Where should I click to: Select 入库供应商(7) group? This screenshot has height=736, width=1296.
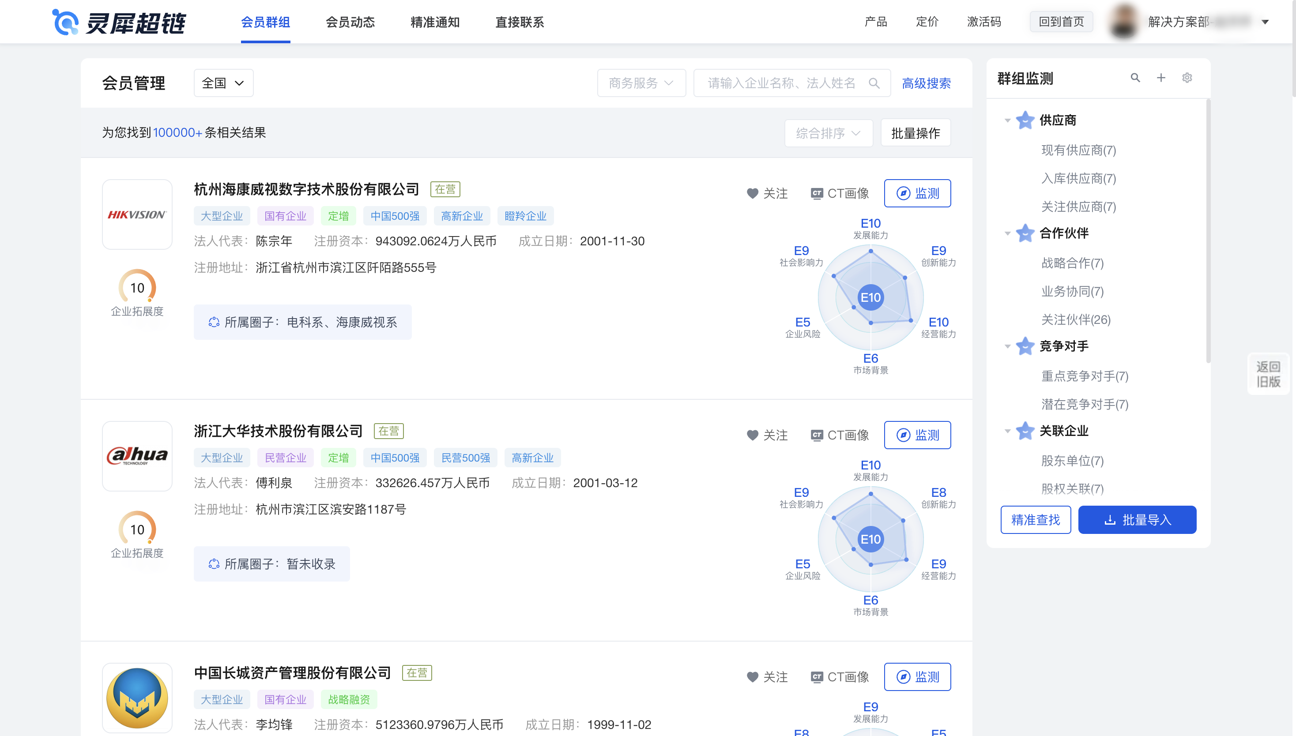click(1078, 178)
